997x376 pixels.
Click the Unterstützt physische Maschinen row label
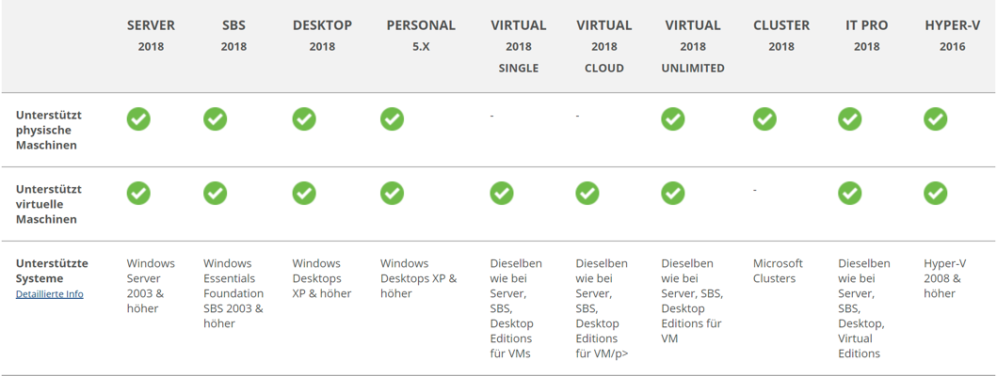pyautogui.click(x=49, y=130)
